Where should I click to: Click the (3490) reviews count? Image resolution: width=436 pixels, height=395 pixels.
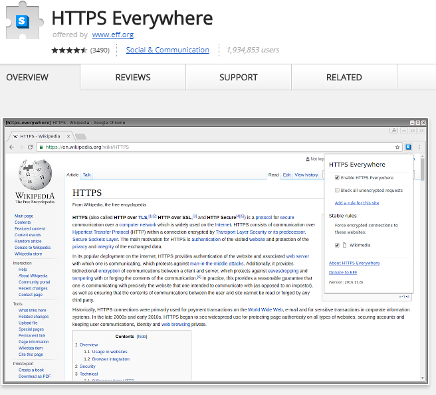tap(100, 50)
